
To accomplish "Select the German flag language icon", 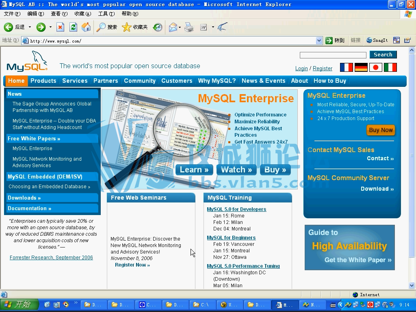I will coord(361,67).
